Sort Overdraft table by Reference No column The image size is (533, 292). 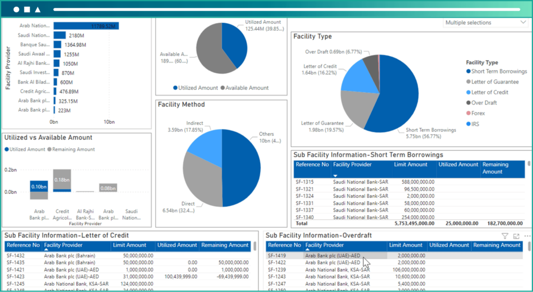(x=284, y=245)
